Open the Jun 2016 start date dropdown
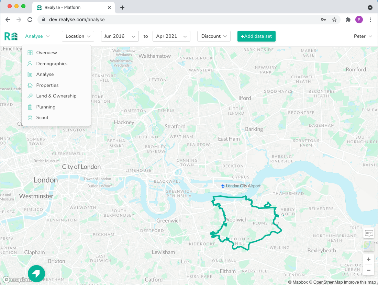This screenshot has width=378, height=285. [120, 36]
